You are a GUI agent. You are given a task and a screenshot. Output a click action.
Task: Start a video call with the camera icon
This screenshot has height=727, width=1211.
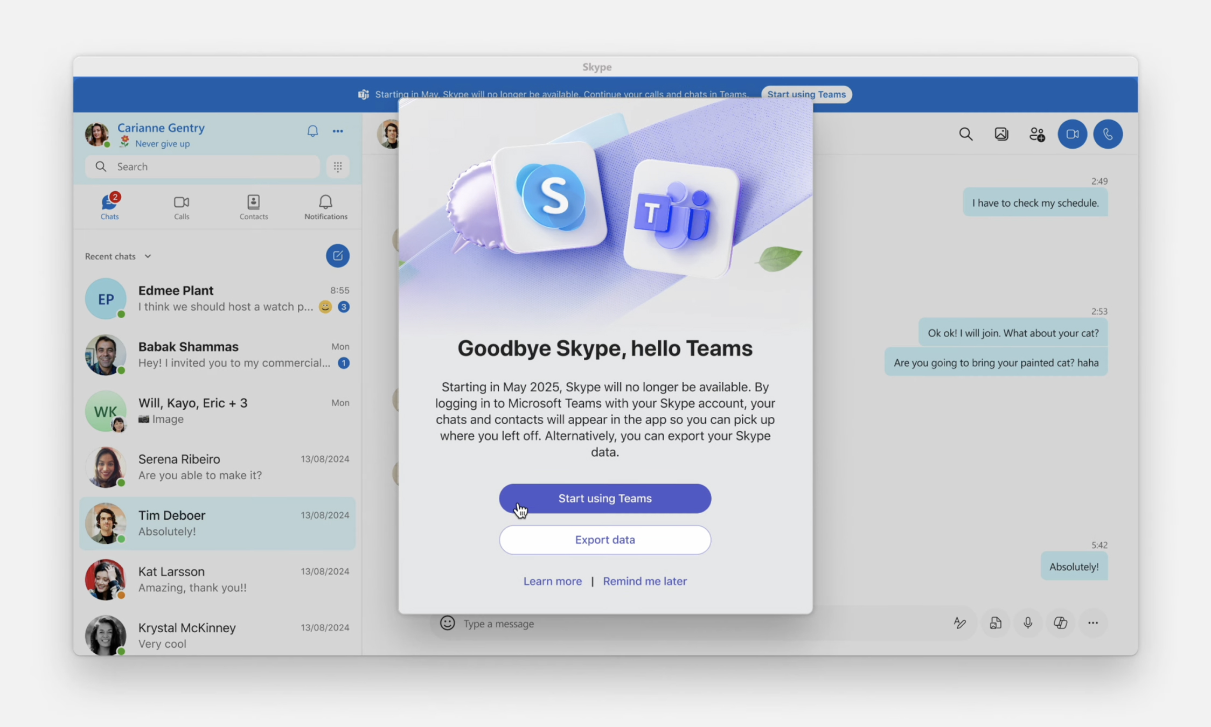1072,134
